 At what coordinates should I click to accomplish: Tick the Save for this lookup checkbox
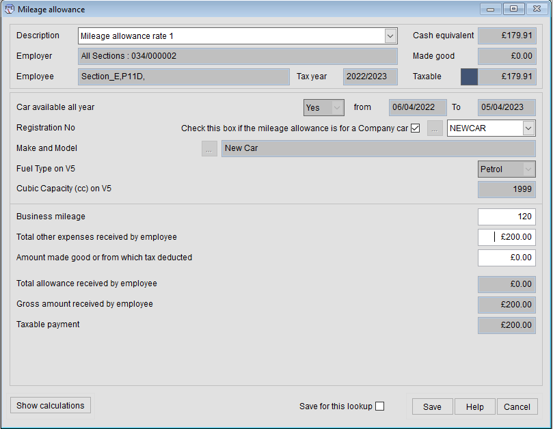(380, 406)
